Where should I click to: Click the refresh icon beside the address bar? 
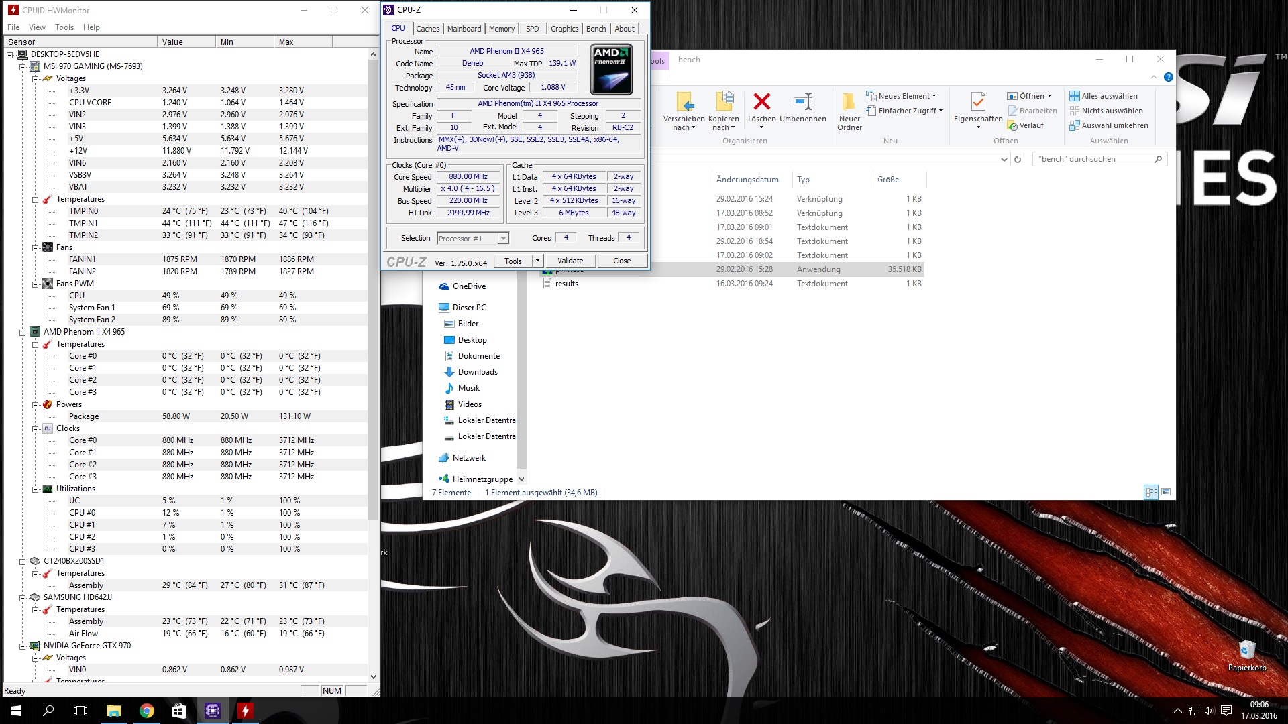tap(1018, 159)
